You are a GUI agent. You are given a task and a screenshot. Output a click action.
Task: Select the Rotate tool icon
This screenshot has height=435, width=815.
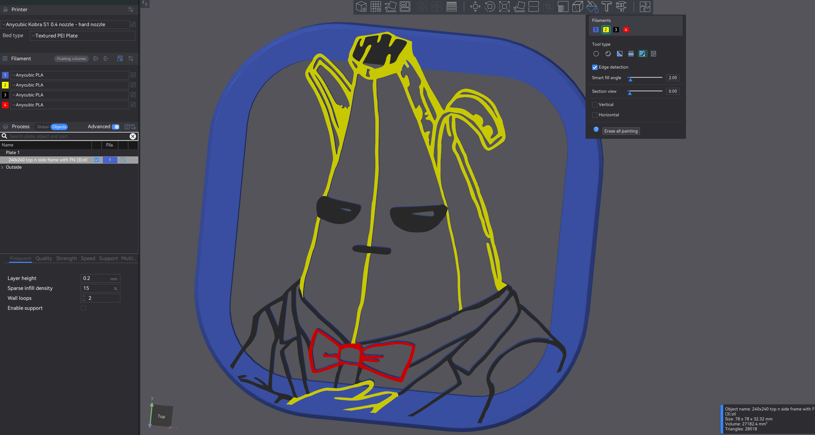coord(490,7)
